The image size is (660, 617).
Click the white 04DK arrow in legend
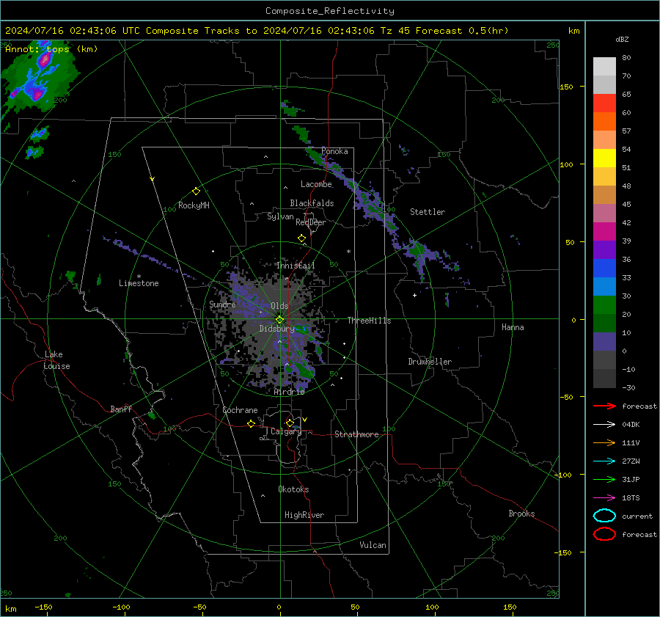click(604, 425)
